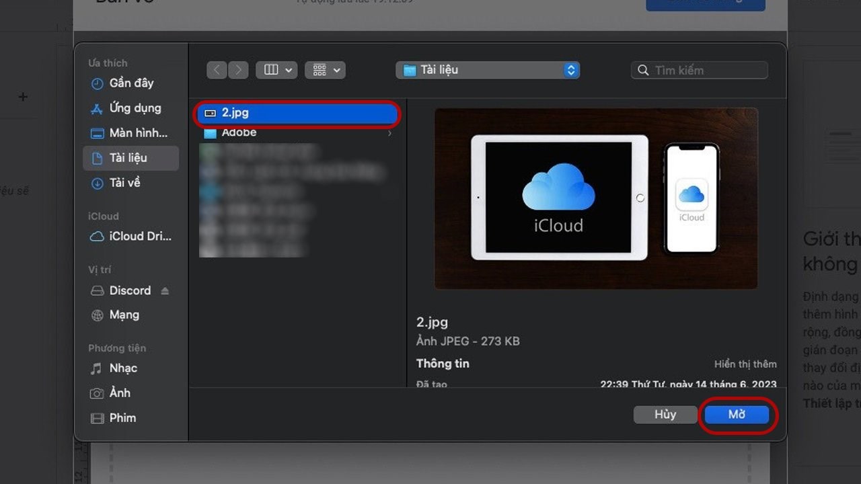Select the Discord volume in sidebar
Screen dimensions: 861x484
[130, 290]
